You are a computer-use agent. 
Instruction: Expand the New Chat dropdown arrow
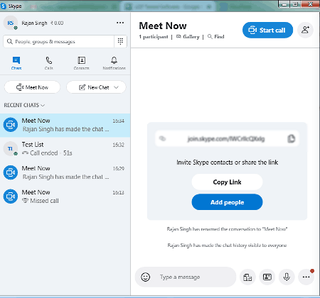click(x=116, y=87)
